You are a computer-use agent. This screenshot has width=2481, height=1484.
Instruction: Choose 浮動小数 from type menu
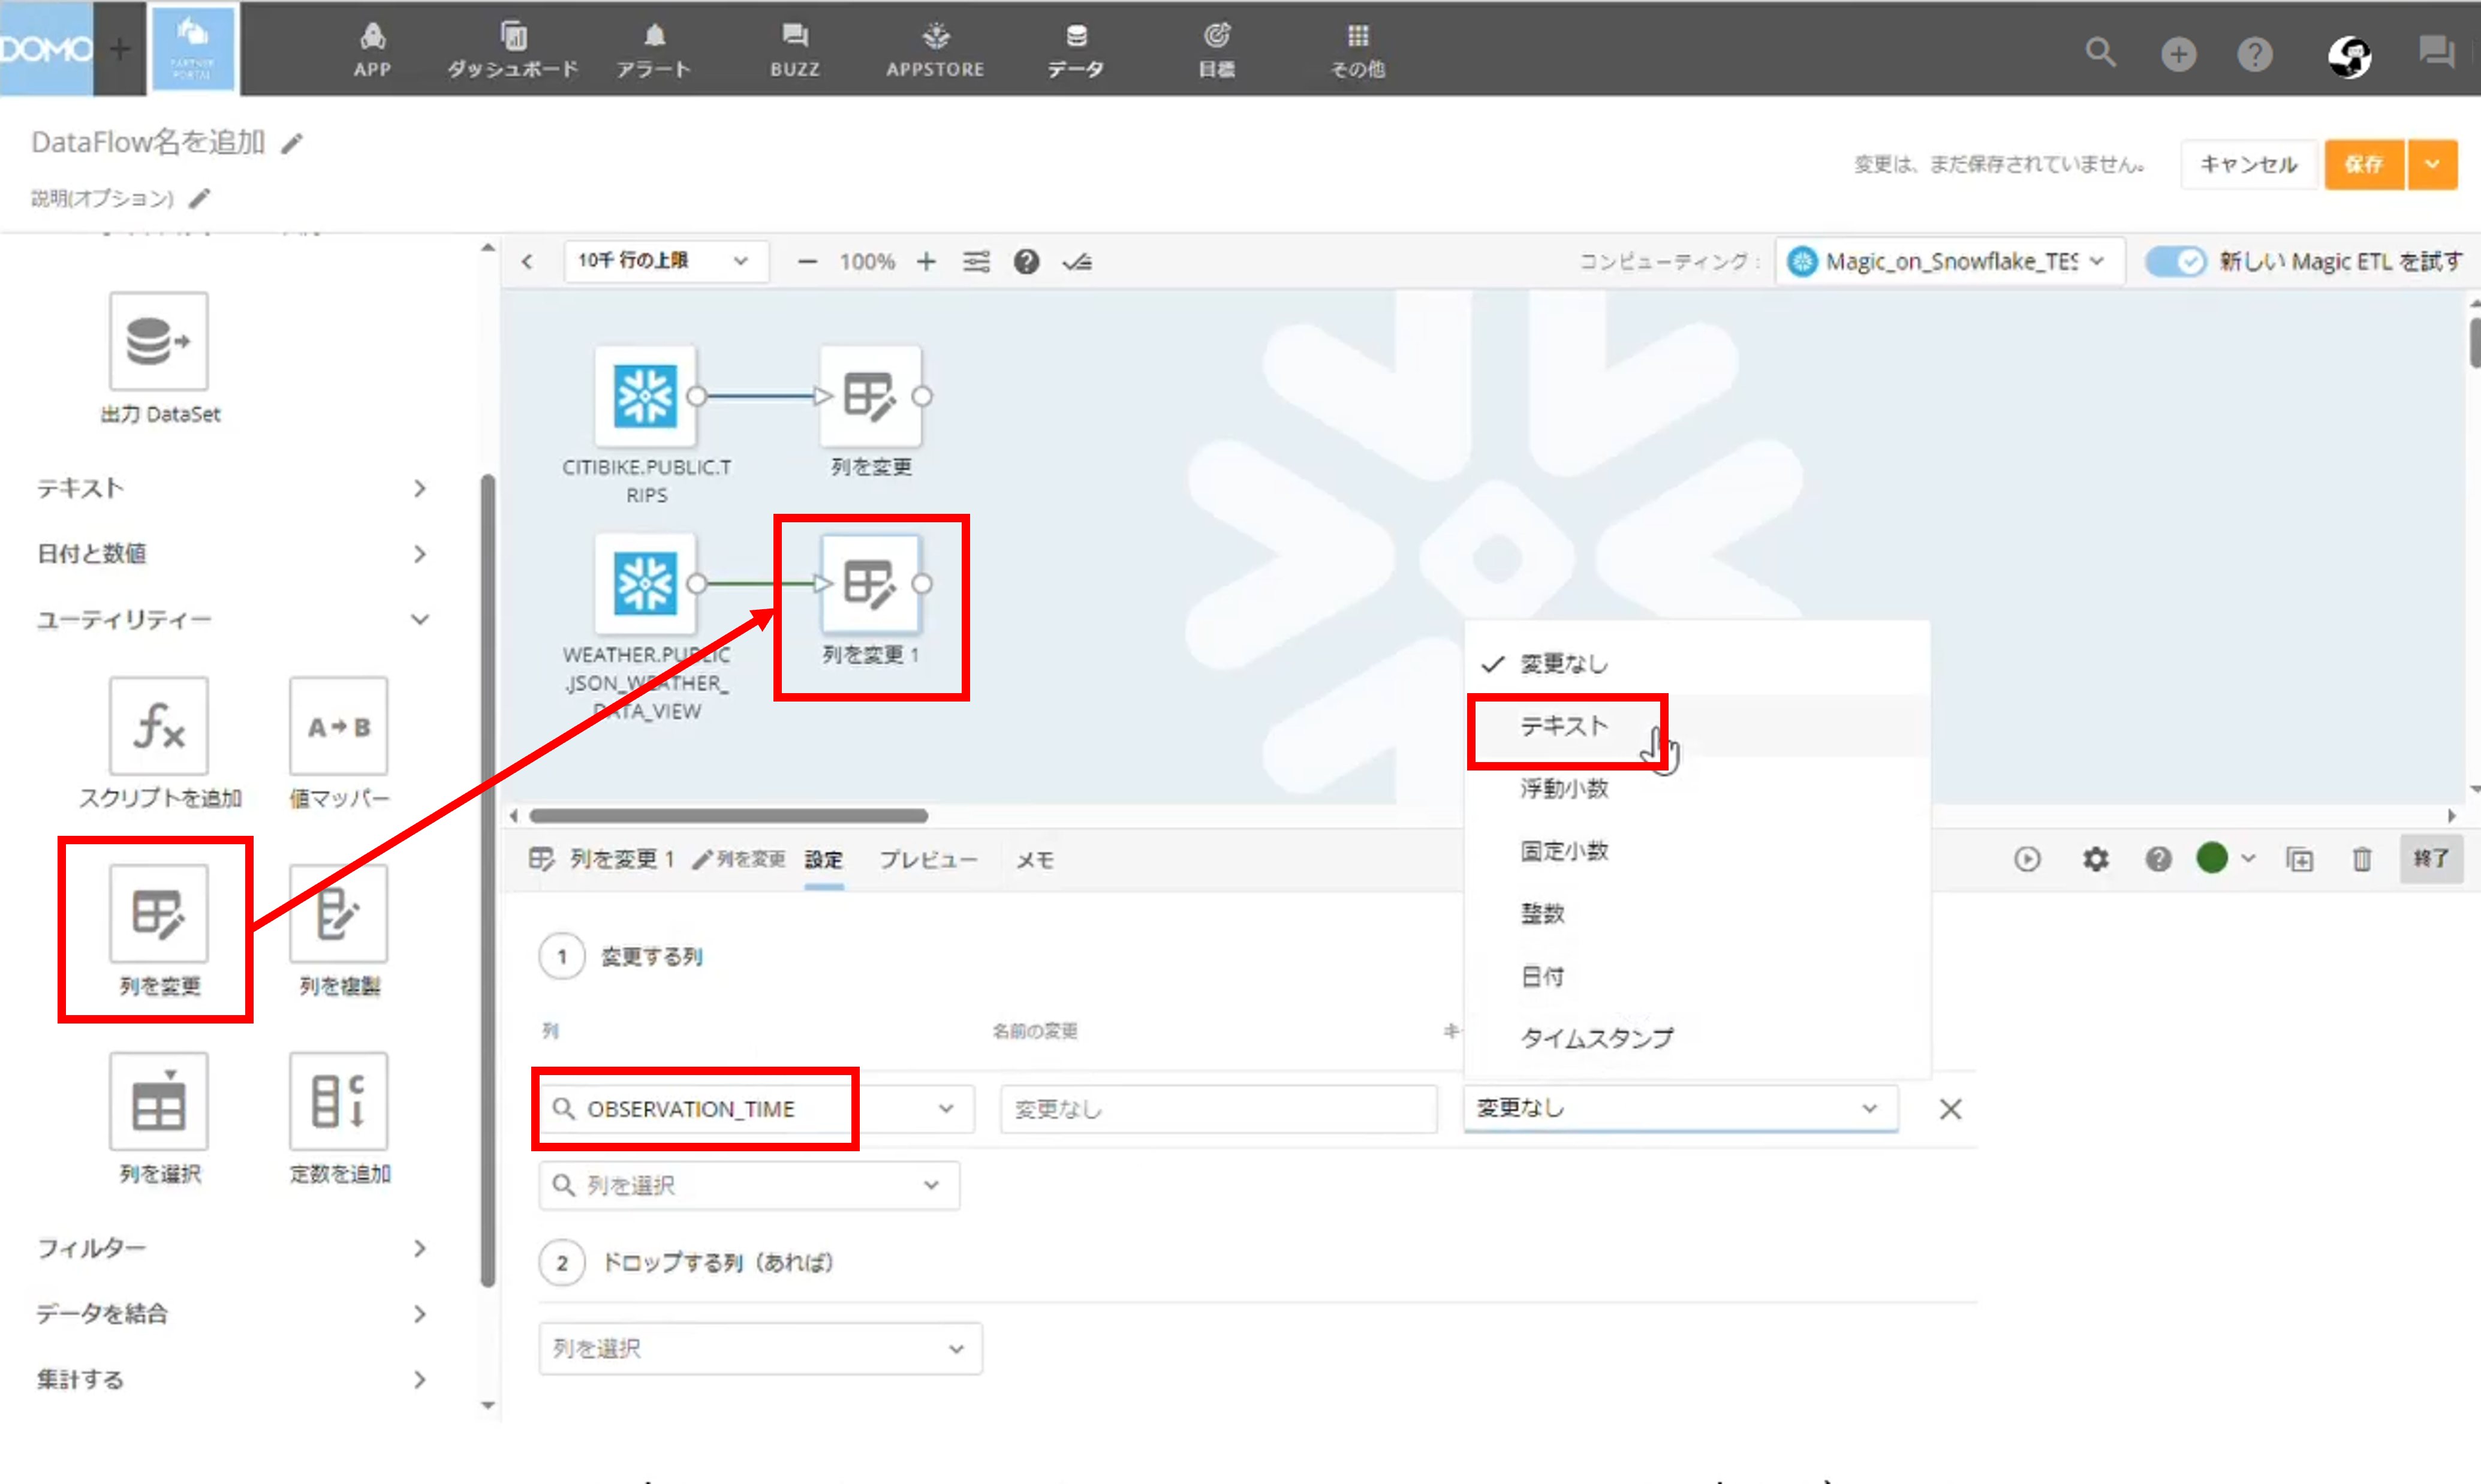1697,788
